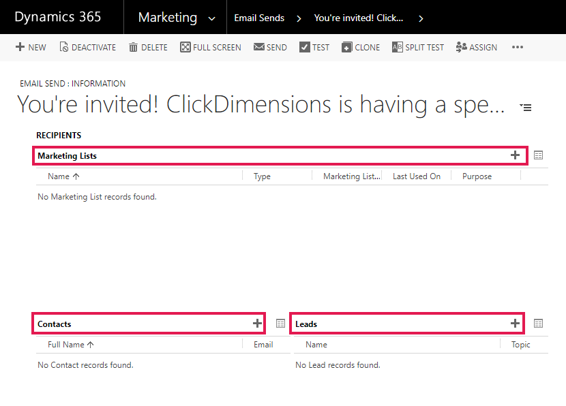
Task: Add a Contact with plus icon
Action: pyautogui.click(x=257, y=323)
